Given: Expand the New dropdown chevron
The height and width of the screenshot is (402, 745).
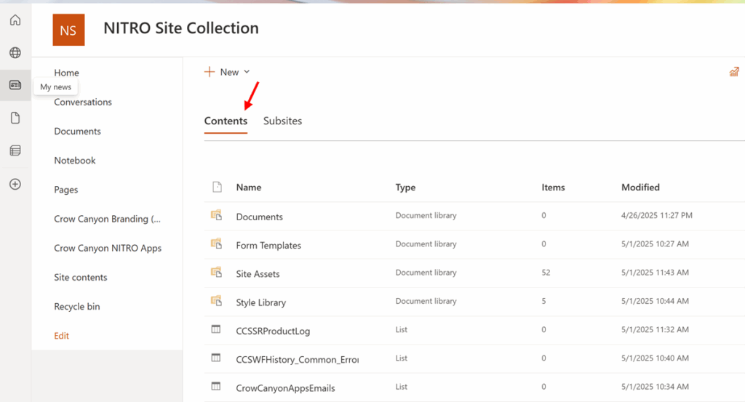Looking at the screenshot, I should (247, 72).
